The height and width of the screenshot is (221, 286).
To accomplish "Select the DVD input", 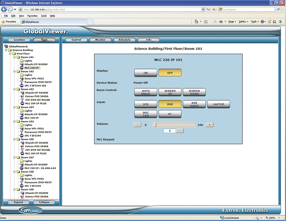I will (170, 104).
